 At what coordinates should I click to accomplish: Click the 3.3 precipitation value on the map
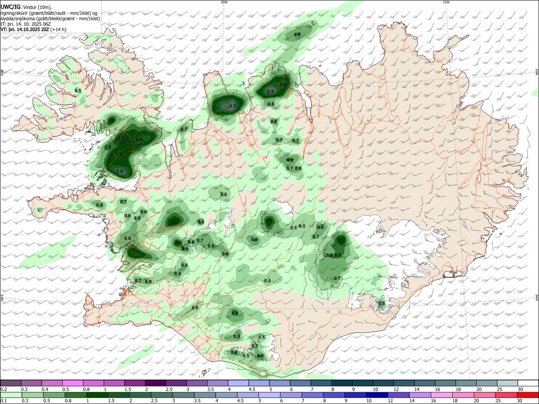pos(232,106)
